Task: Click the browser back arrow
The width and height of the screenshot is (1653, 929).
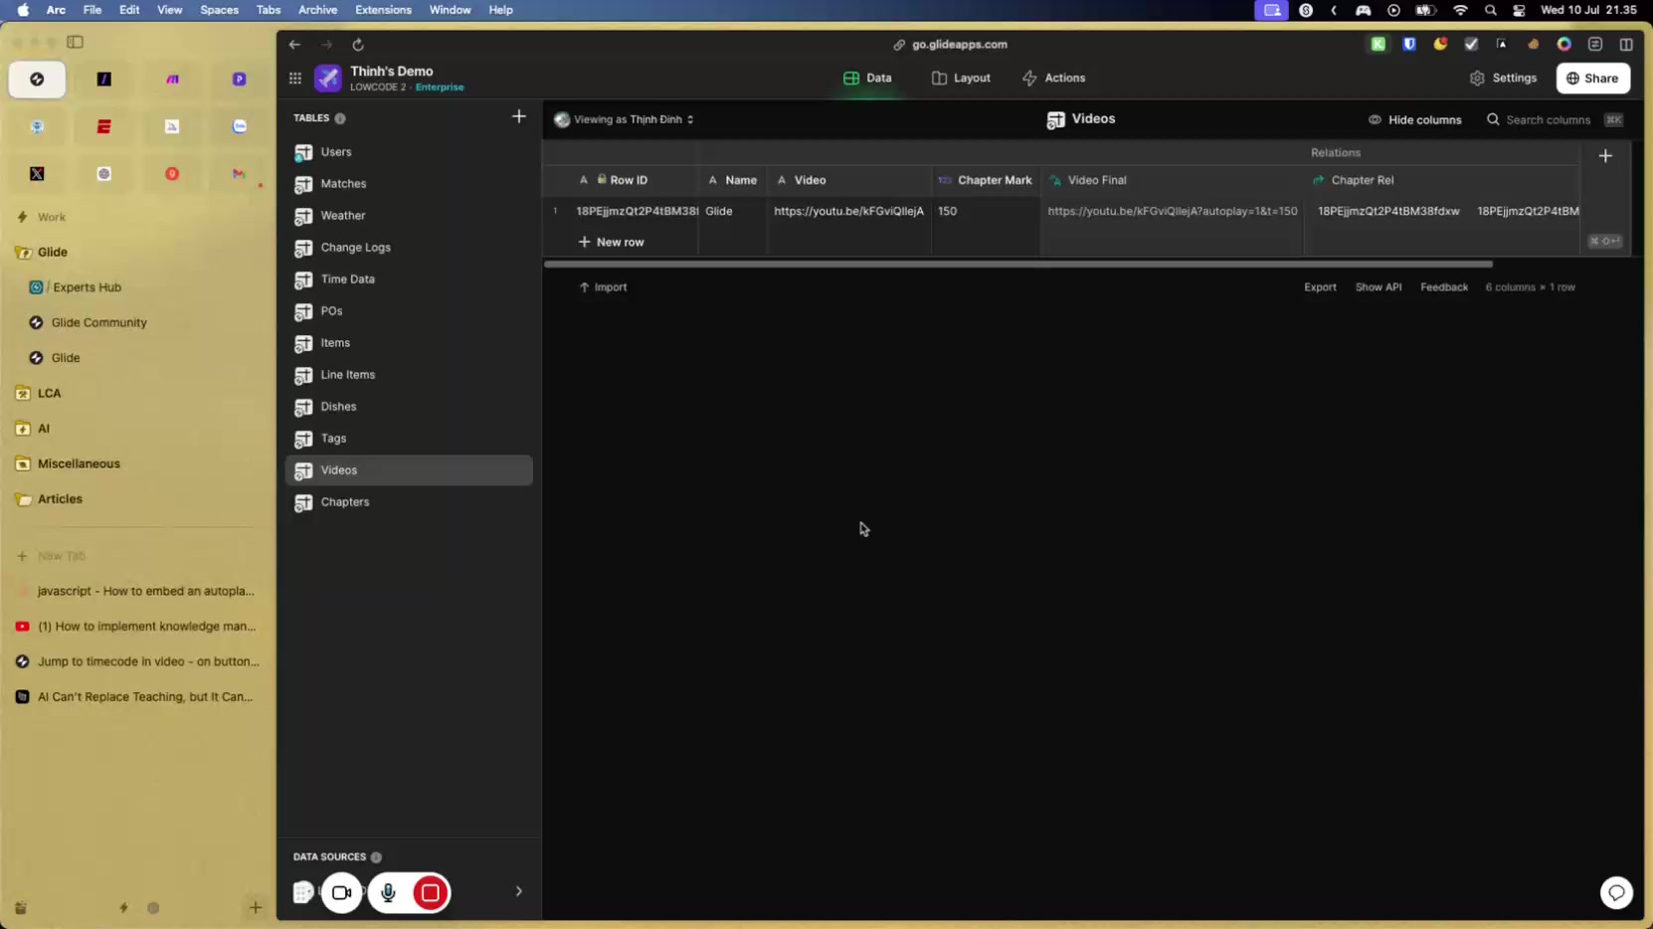Action: pyautogui.click(x=294, y=45)
